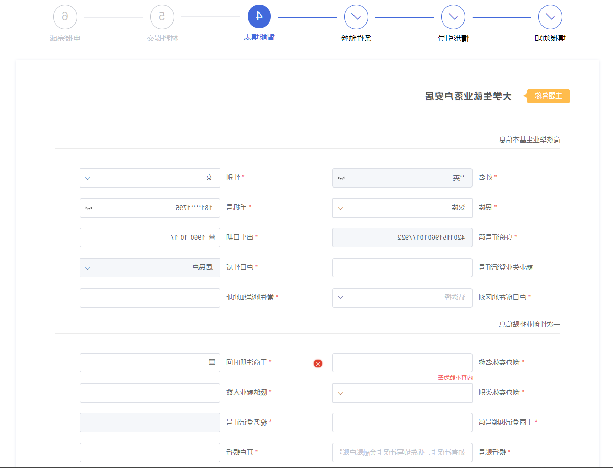Open the 民族 dropdown showing 汉族
613x468 pixels.
tap(402, 208)
